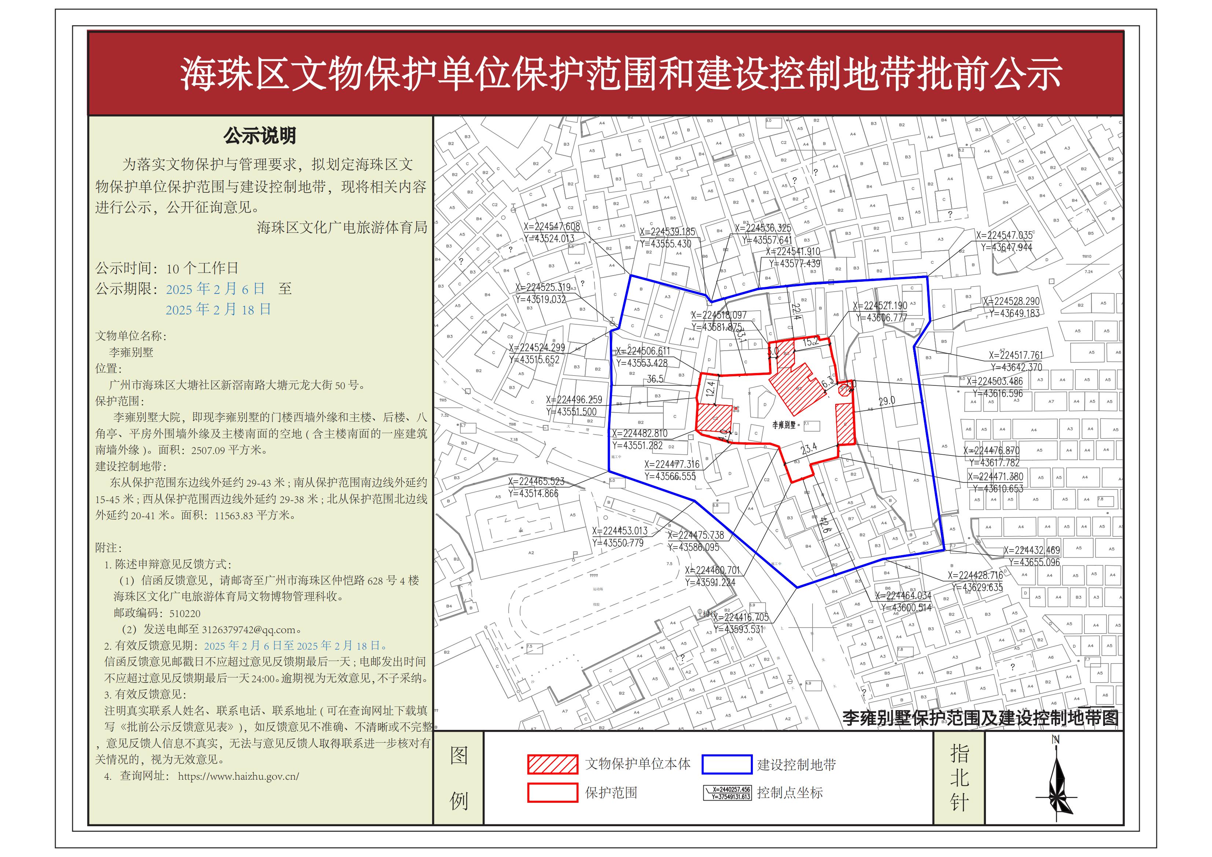Click the coordinate label X=224476.870

pyautogui.click(x=991, y=451)
